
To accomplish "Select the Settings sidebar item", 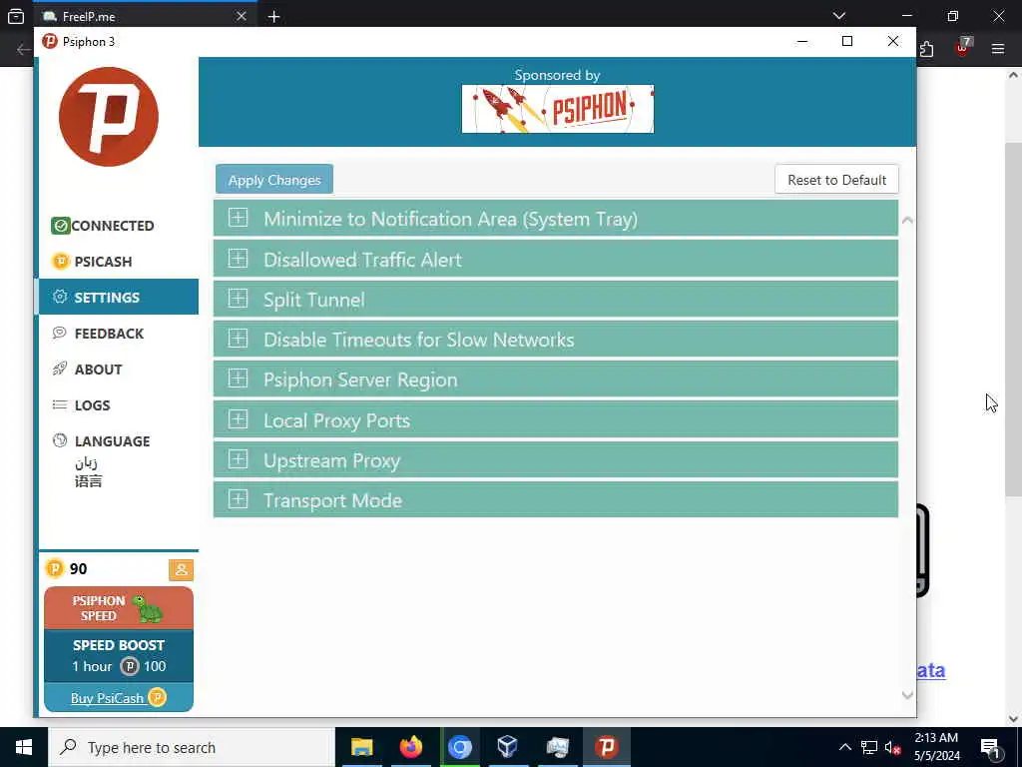I will pos(119,298).
